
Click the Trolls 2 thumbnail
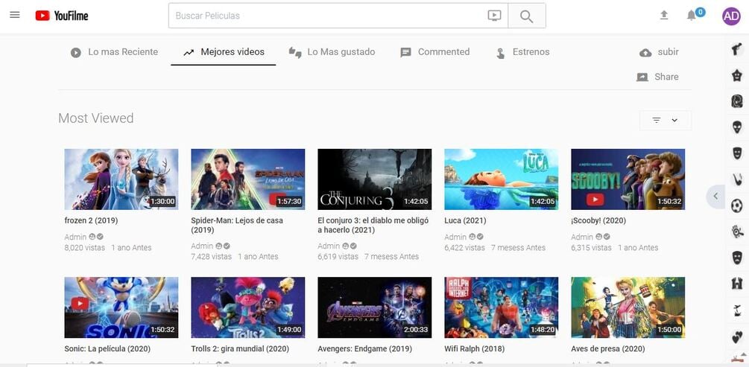(x=248, y=308)
